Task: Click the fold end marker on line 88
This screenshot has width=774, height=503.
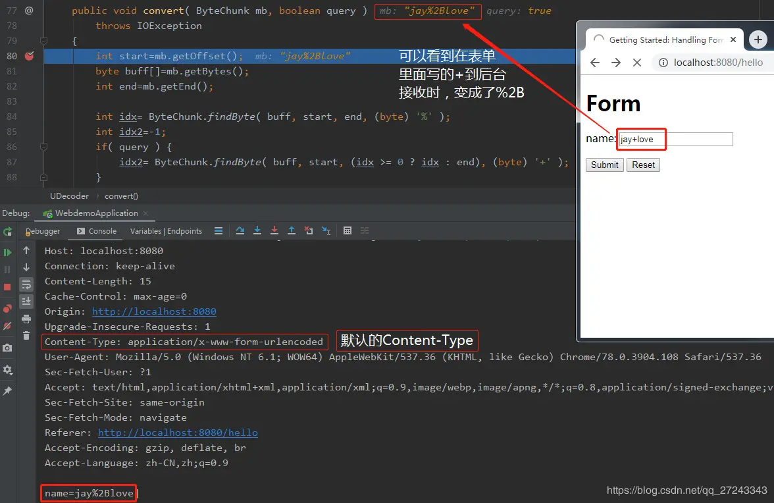Action: (x=43, y=176)
